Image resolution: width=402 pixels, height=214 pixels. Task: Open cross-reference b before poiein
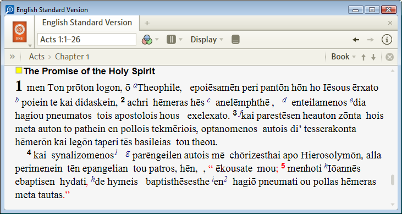[17, 100]
